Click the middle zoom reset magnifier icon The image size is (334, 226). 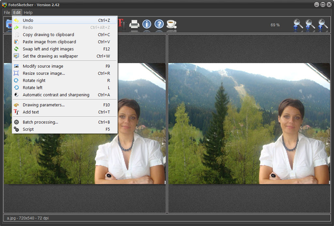click(x=310, y=24)
